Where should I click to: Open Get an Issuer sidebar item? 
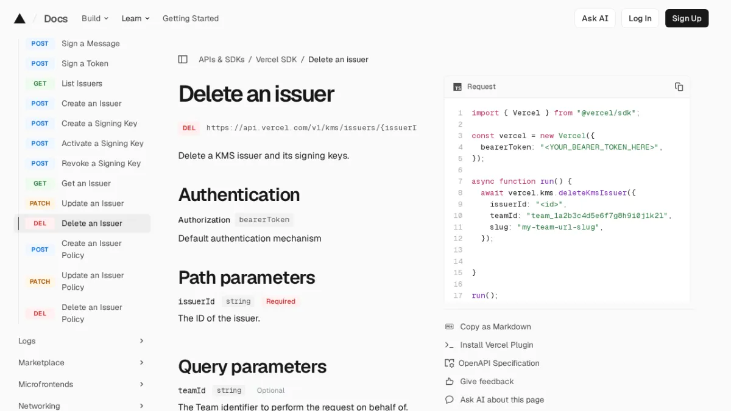[x=88, y=183]
